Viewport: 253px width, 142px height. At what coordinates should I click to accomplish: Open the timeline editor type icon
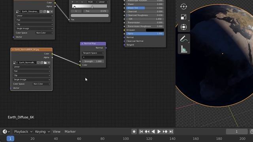[6, 131]
